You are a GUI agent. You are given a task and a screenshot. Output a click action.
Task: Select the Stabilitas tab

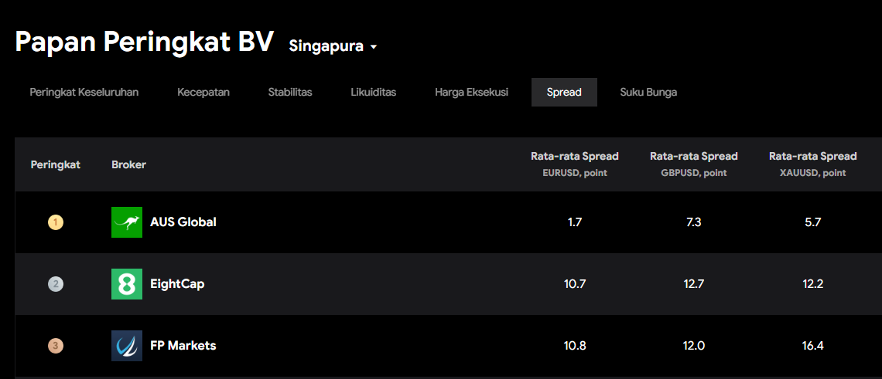pos(290,93)
